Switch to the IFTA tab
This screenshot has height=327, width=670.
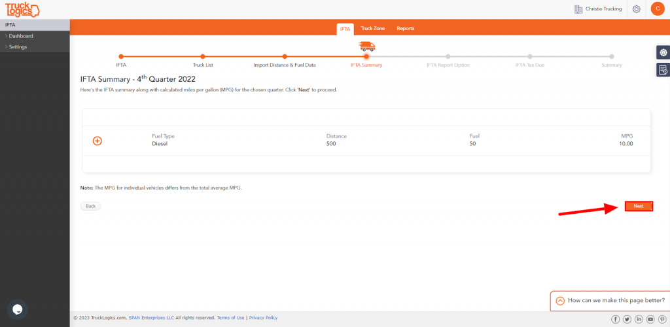(x=345, y=29)
